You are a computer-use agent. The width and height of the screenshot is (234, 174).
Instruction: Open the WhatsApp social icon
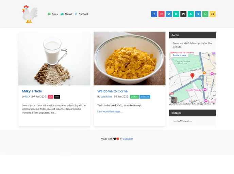[x=205, y=14]
